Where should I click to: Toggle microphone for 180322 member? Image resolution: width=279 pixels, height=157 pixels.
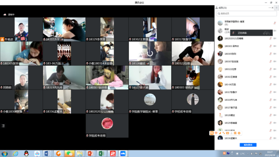coord(270,69)
